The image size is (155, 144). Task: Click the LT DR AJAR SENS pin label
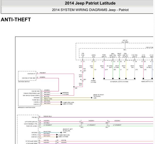(32, 143)
